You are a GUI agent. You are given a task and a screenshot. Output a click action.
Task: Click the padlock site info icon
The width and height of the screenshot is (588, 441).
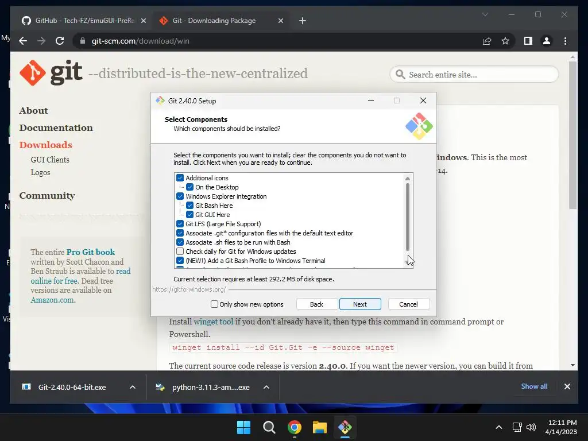(83, 41)
